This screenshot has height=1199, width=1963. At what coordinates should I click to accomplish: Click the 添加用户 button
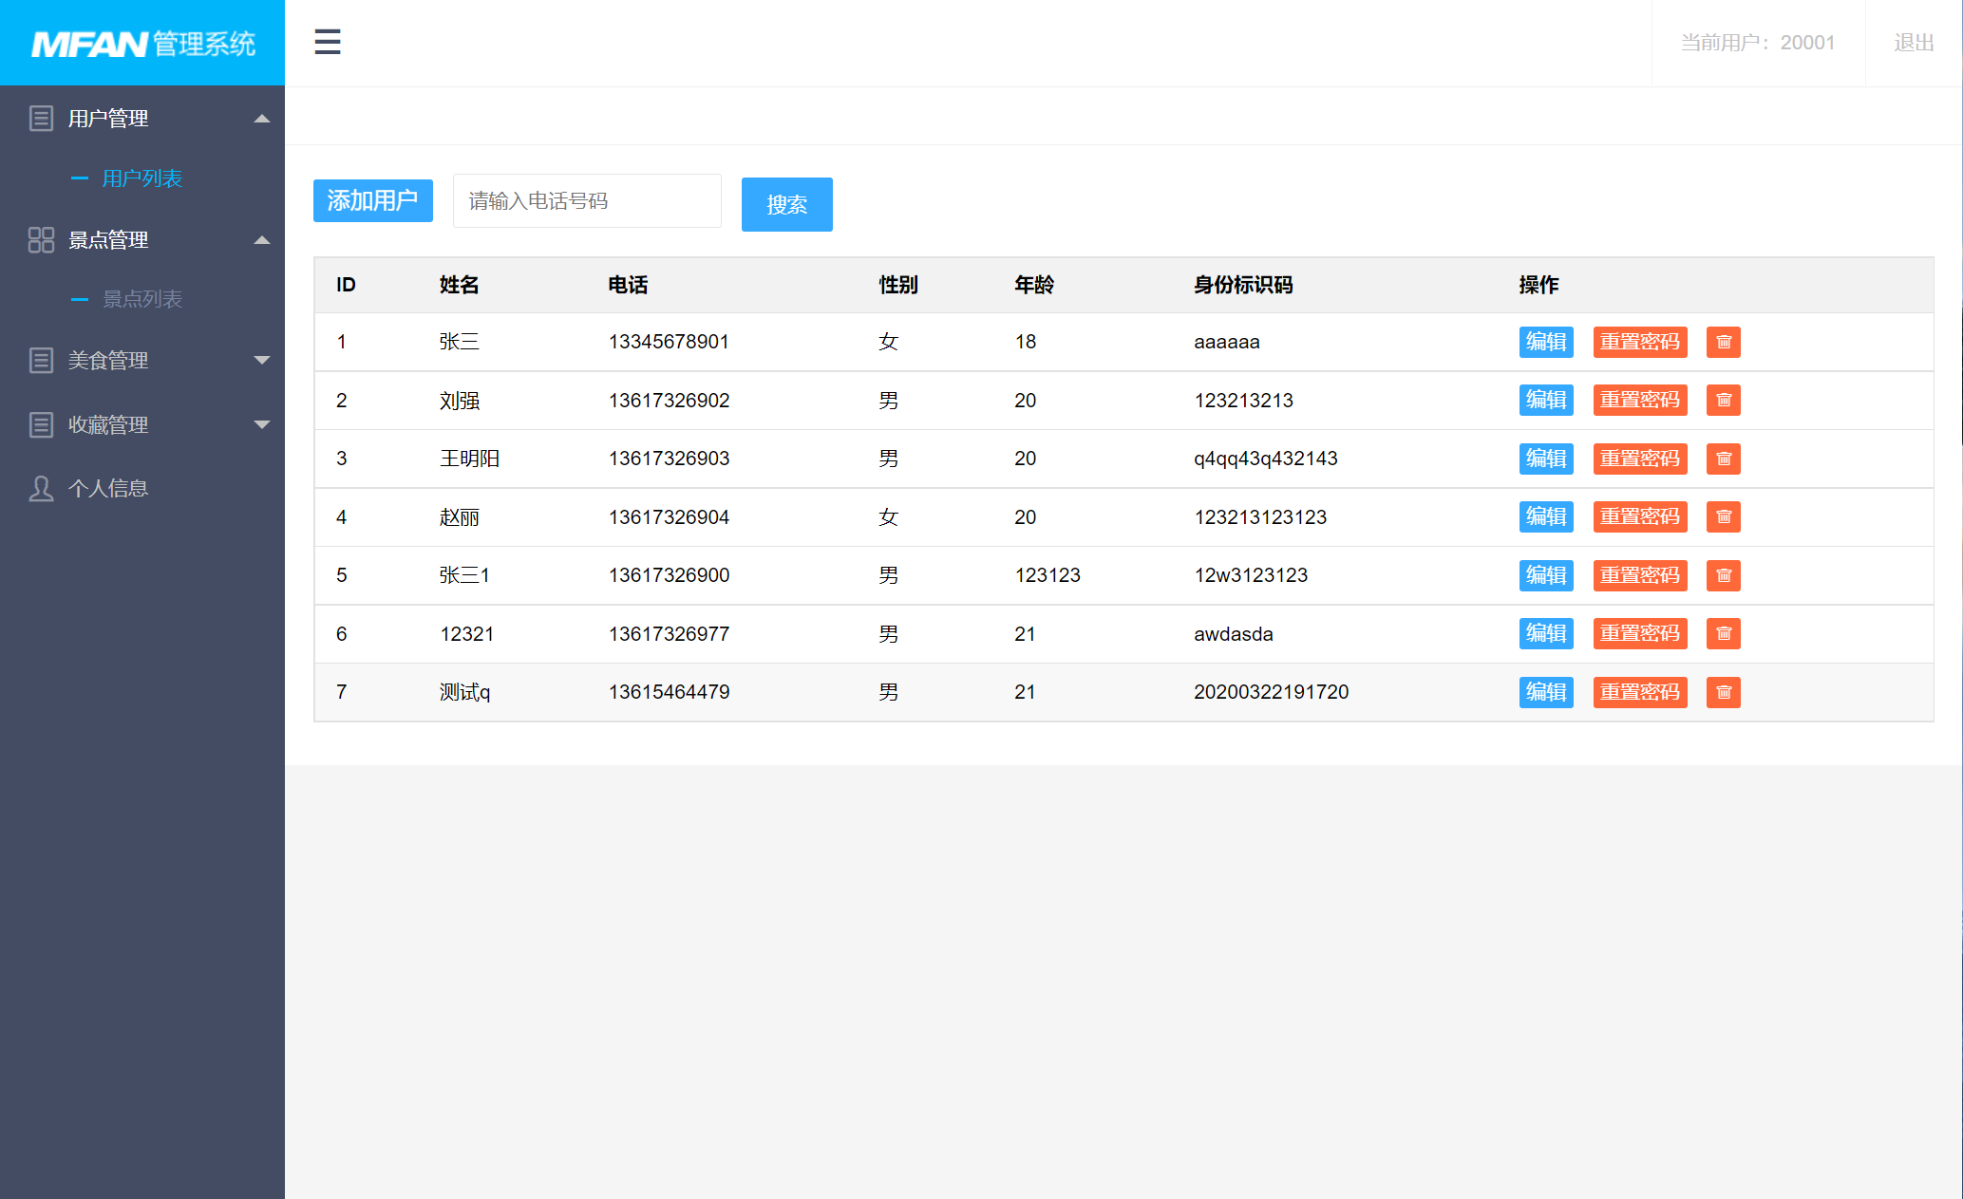tap(372, 200)
